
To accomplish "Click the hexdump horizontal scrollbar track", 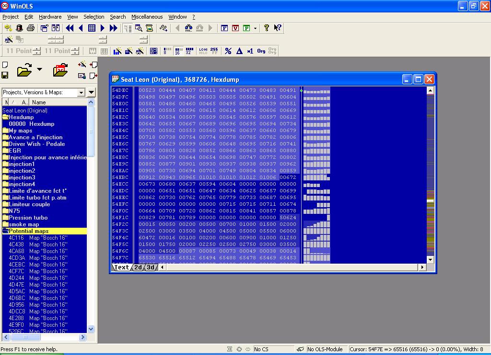I will pos(292,267).
